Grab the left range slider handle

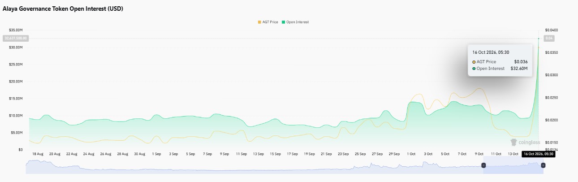pos(483,165)
